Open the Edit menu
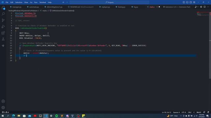The height and width of the screenshot is (118, 211). pyautogui.click(x=12, y=2)
